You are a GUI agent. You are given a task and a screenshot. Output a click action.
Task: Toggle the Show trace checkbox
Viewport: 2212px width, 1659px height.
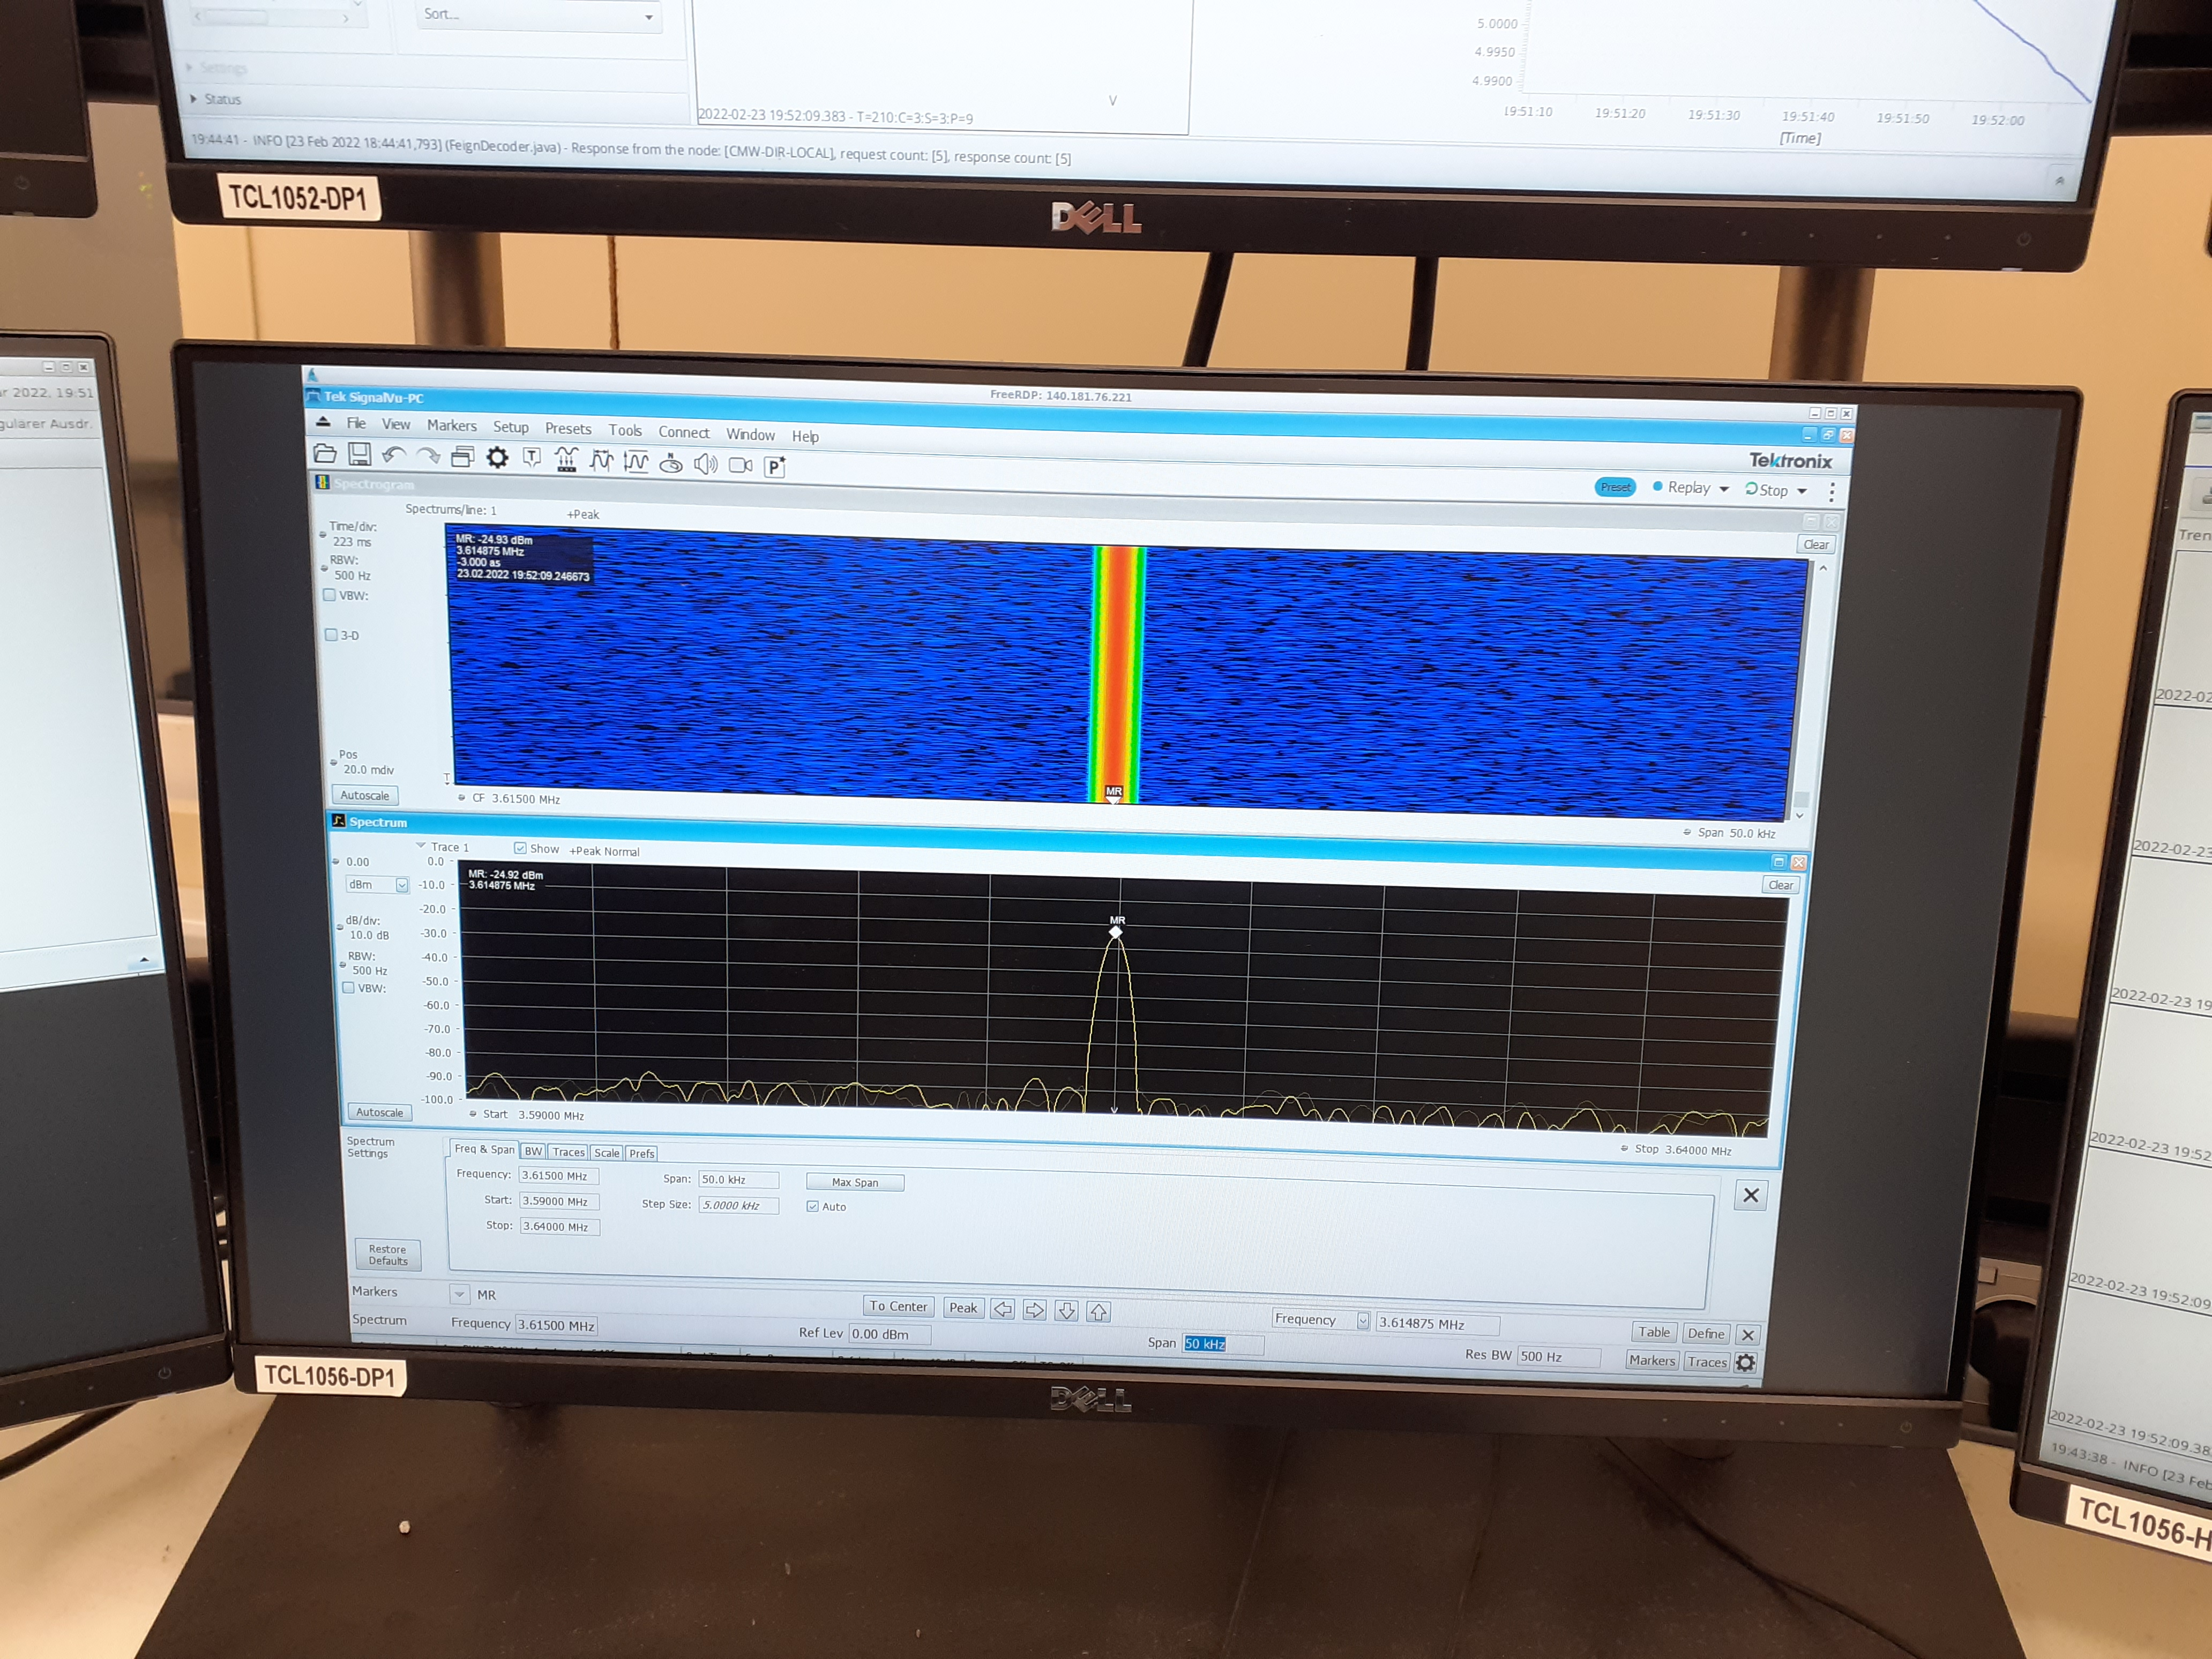520,848
